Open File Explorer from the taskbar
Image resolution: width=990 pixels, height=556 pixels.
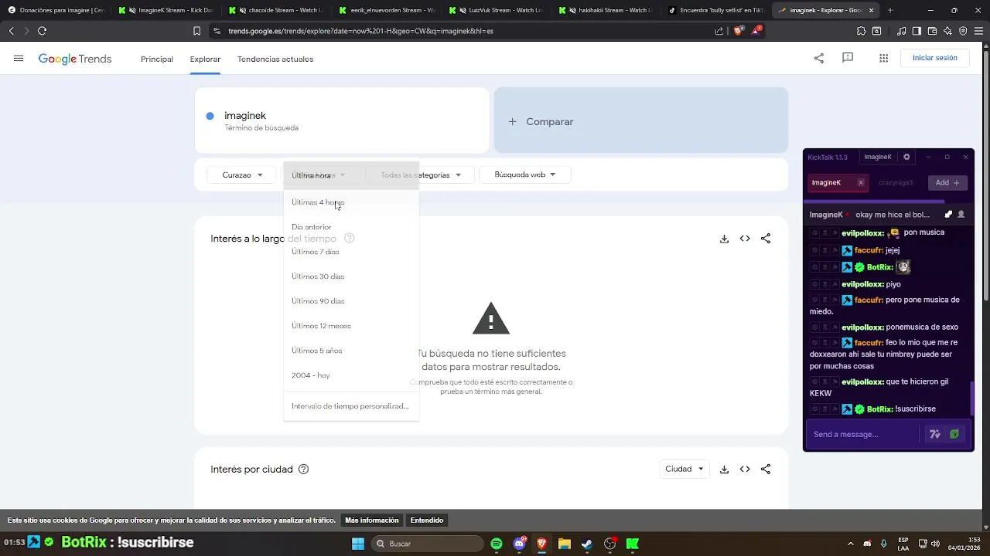[x=565, y=544]
